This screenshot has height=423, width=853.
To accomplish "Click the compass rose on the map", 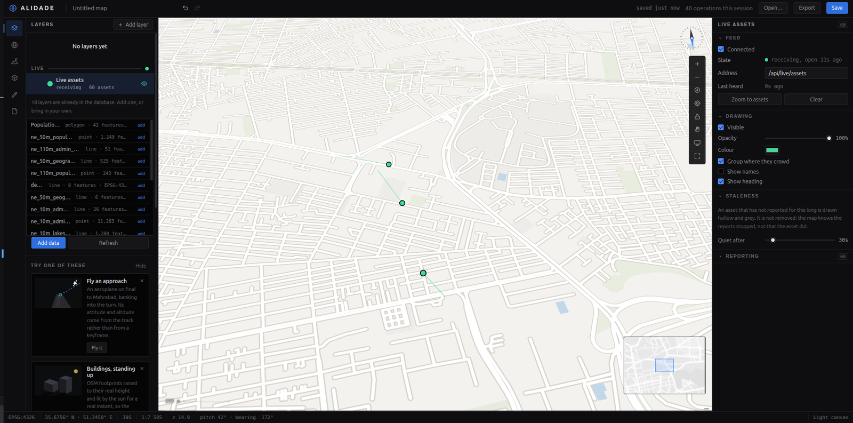I will click(691, 38).
